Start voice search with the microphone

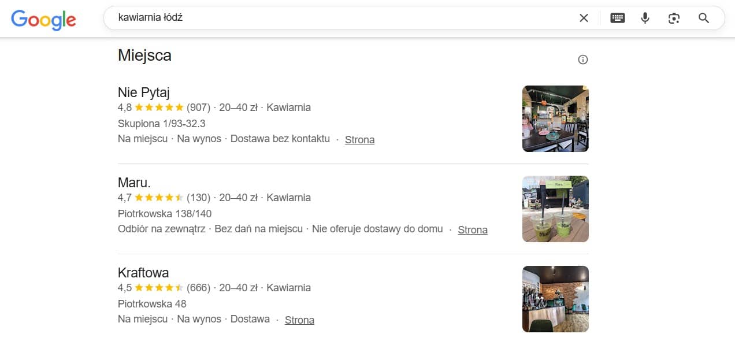(x=645, y=18)
